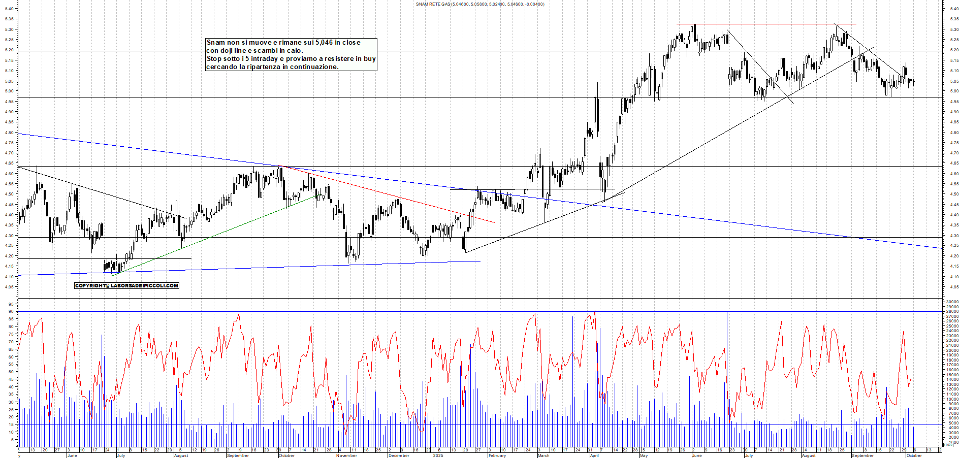Click the 'Stop sotto i 5 intraday' text line

click(x=291, y=59)
